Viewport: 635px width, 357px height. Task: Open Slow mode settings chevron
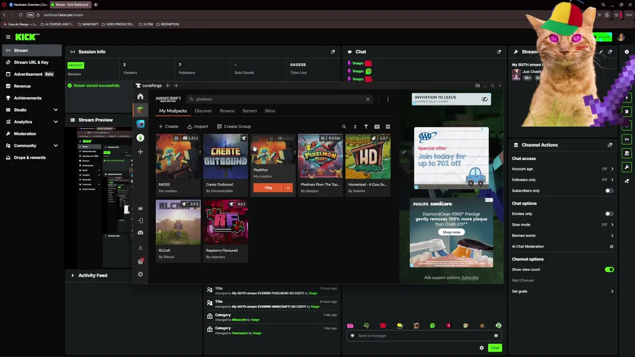point(612,225)
